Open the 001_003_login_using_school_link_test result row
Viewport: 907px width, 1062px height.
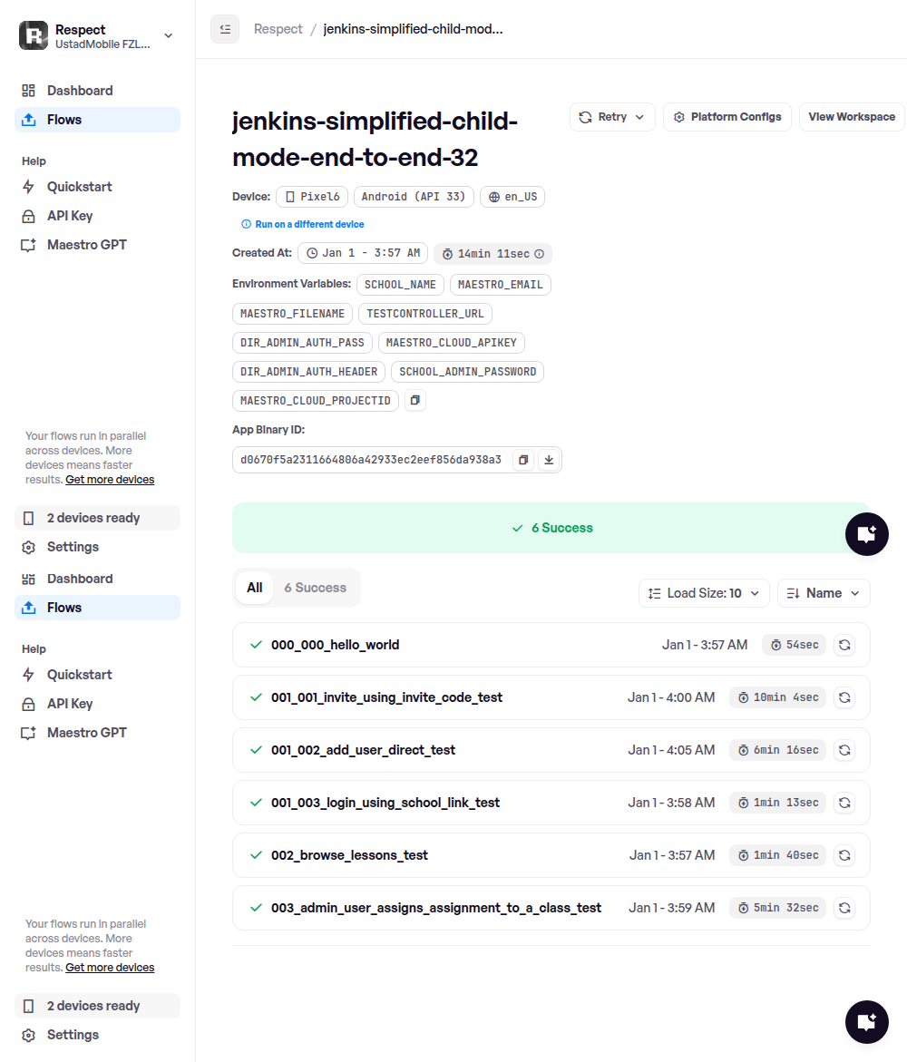coord(385,803)
